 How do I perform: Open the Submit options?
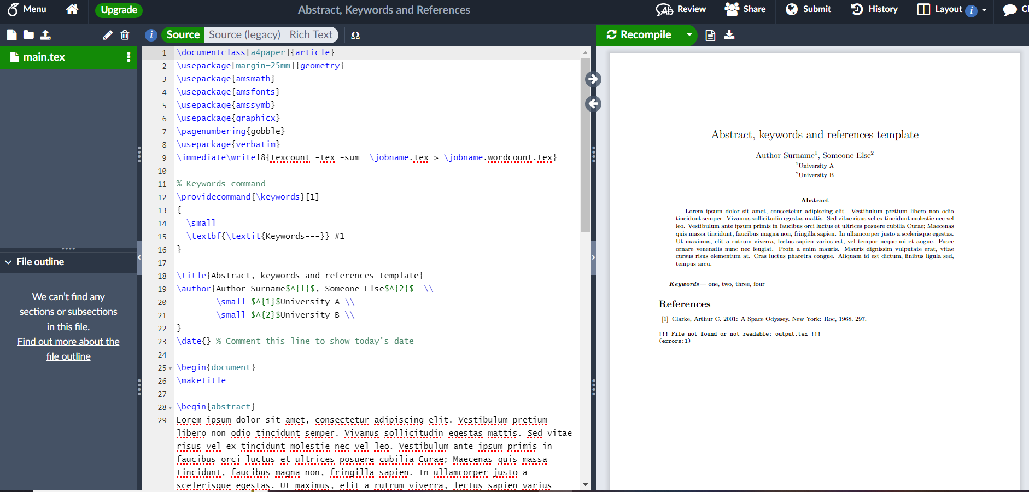click(808, 9)
